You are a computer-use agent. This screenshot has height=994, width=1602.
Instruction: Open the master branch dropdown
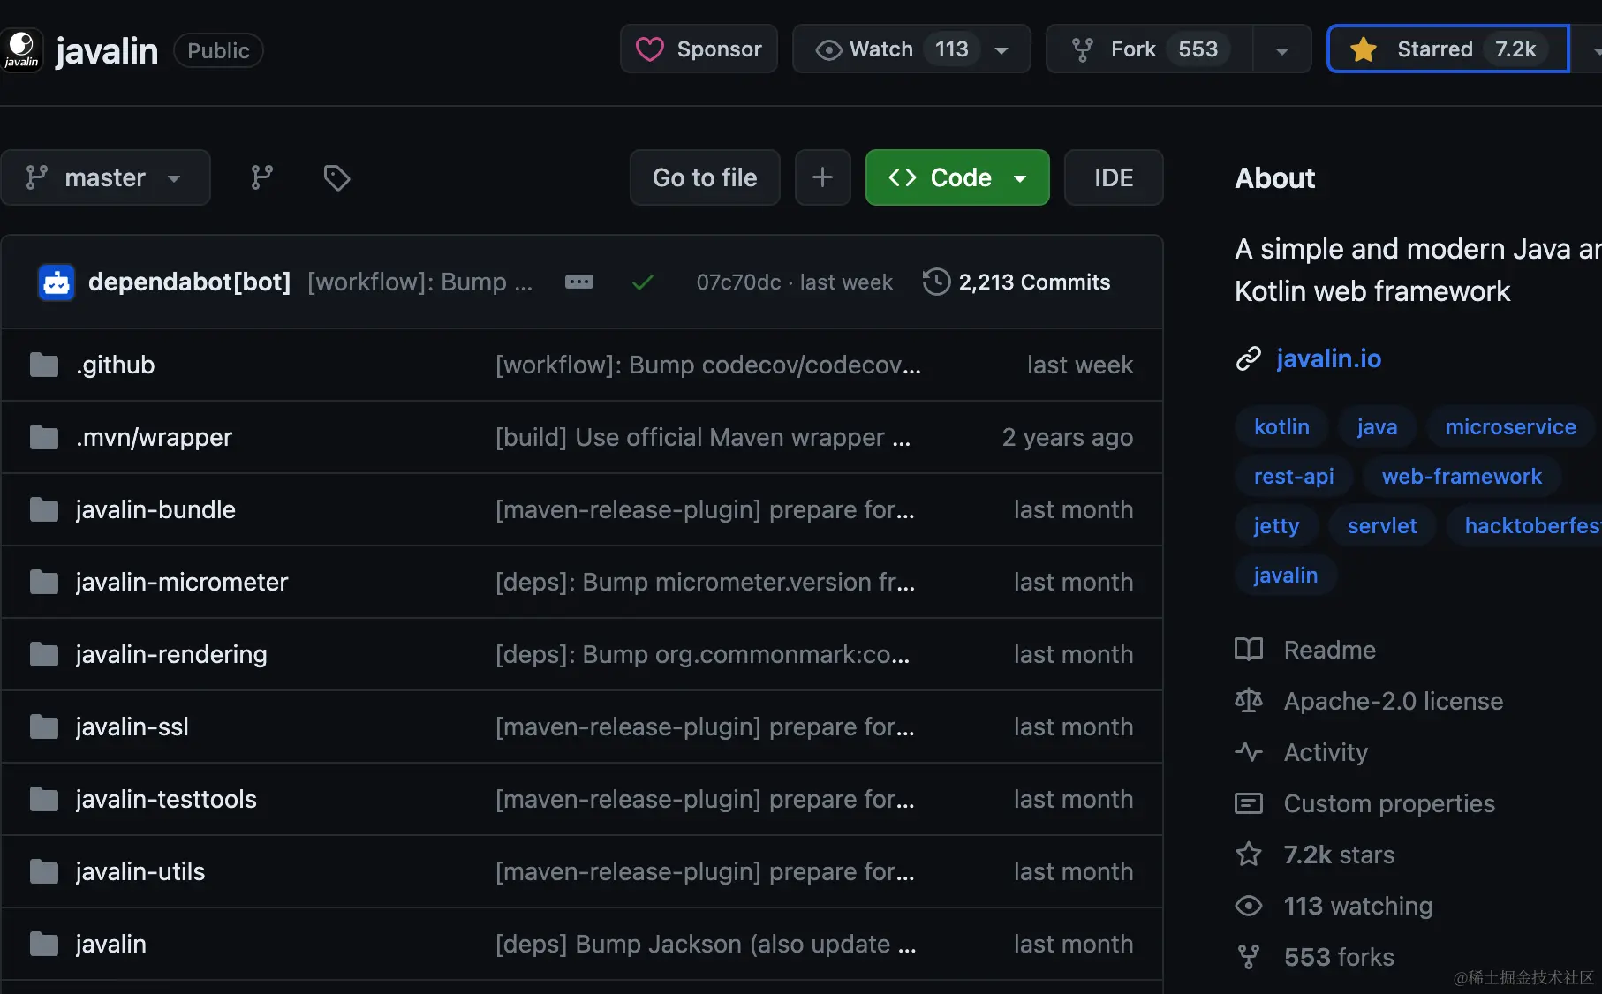[x=105, y=177]
